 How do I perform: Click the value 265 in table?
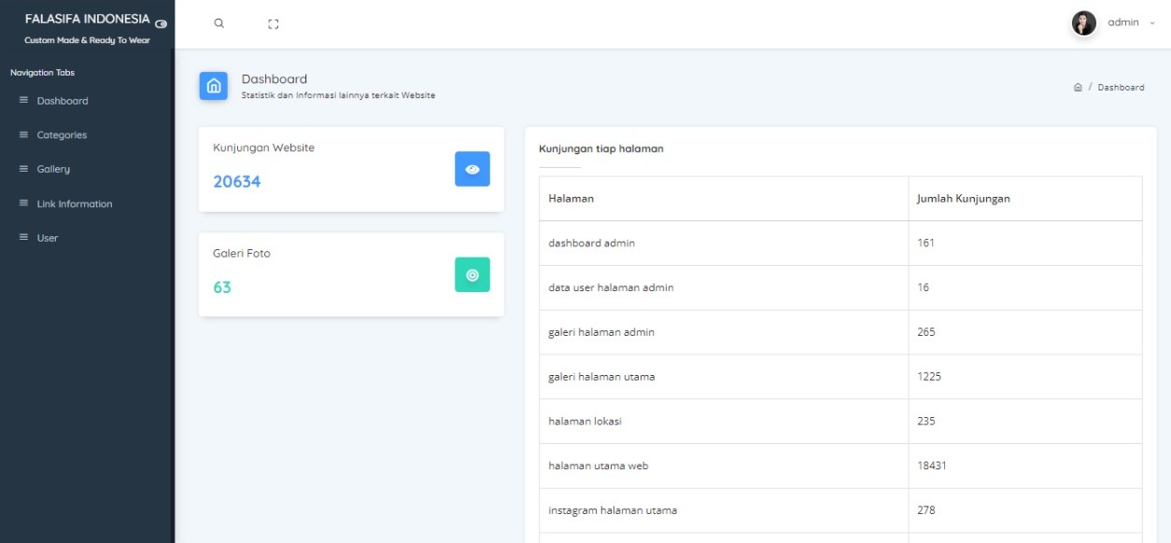(x=926, y=332)
